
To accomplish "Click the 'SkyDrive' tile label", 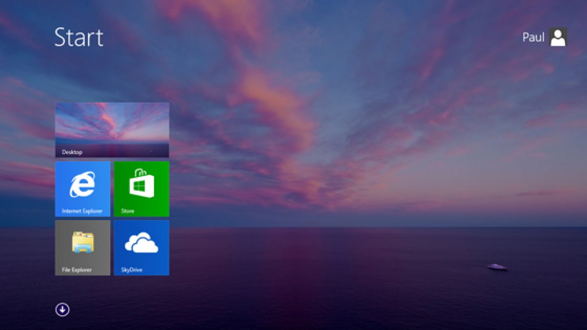I will pyautogui.click(x=132, y=270).
